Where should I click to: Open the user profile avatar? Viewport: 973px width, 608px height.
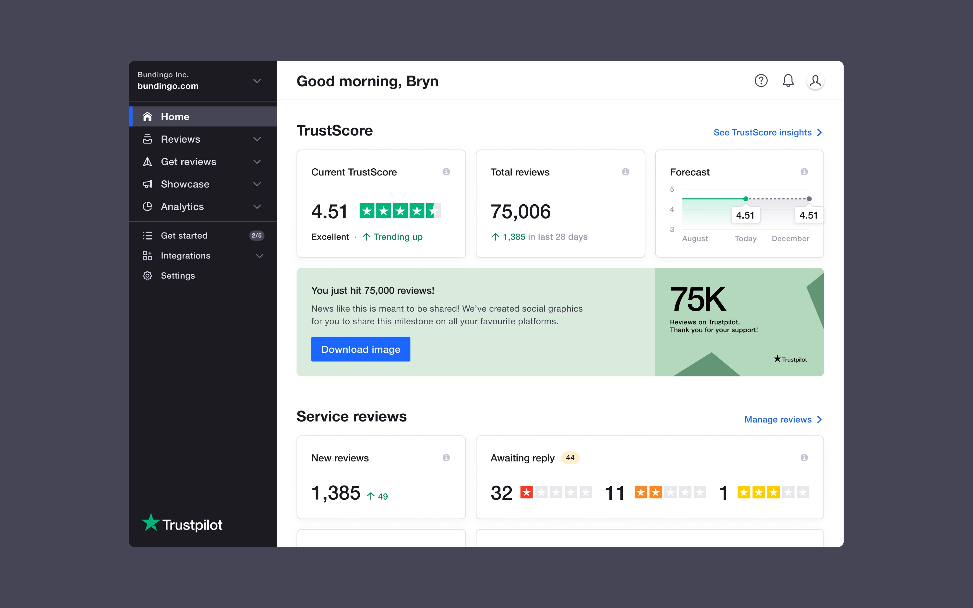coord(816,80)
